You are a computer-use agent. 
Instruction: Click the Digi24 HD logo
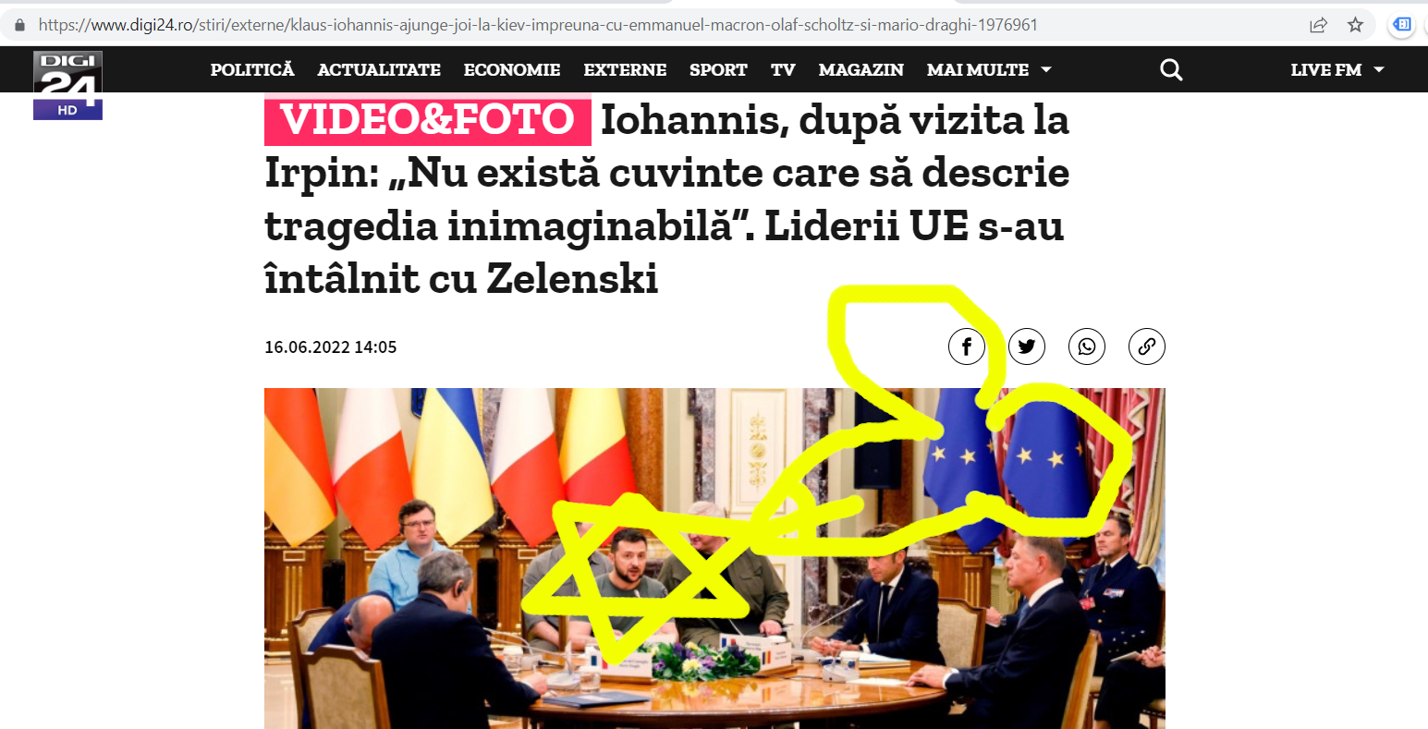pos(67,85)
